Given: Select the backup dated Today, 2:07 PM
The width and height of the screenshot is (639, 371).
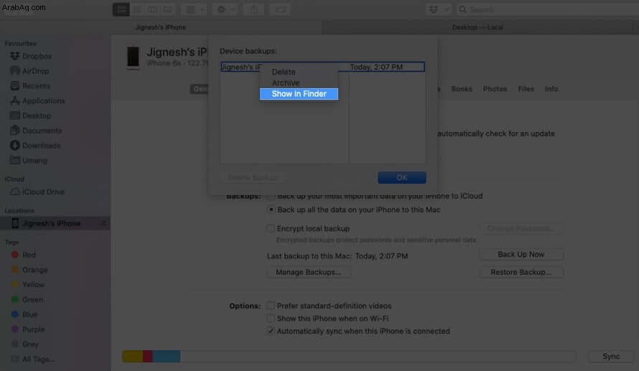Looking at the screenshot, I should click(322, 67).
